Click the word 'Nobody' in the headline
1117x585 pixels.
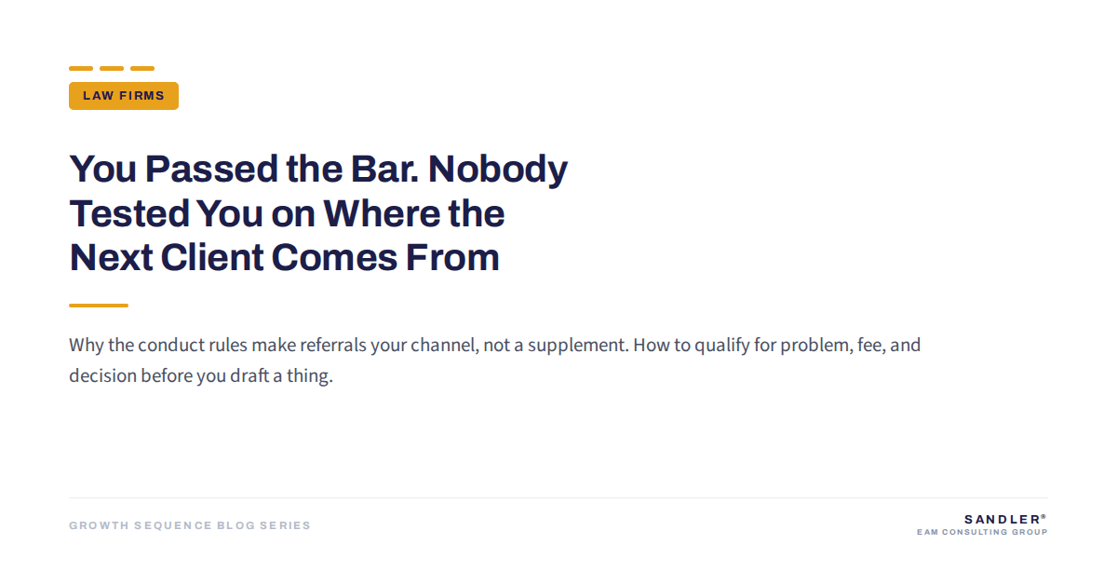(x=497, y=169)
